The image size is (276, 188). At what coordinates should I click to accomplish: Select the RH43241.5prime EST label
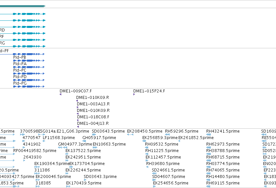tap(223, 131)
